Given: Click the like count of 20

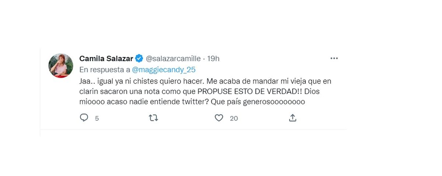Looking at the screenshot, I should click(x=234, y=118).
